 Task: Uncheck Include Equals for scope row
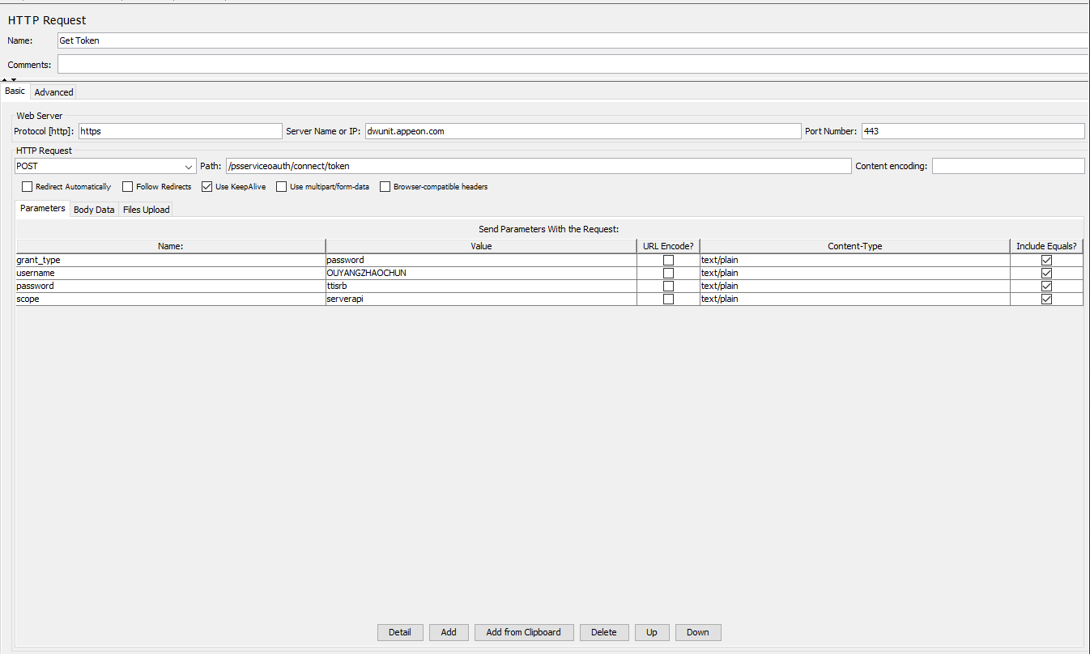pos(1046,299)
